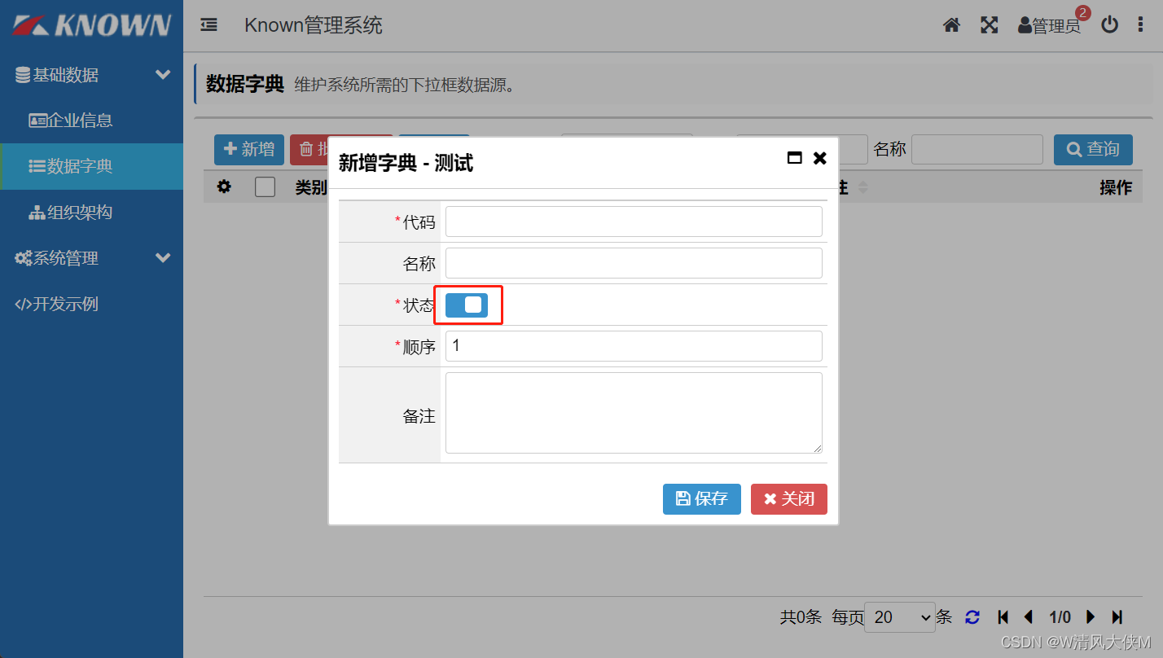Go to previous page in pager
The width and height of the screenshot is (1163, 658).
pyautogui.click(x=1029, y=617)
